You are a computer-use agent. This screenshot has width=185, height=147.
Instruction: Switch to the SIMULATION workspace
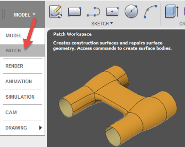[x=23, y=97]
